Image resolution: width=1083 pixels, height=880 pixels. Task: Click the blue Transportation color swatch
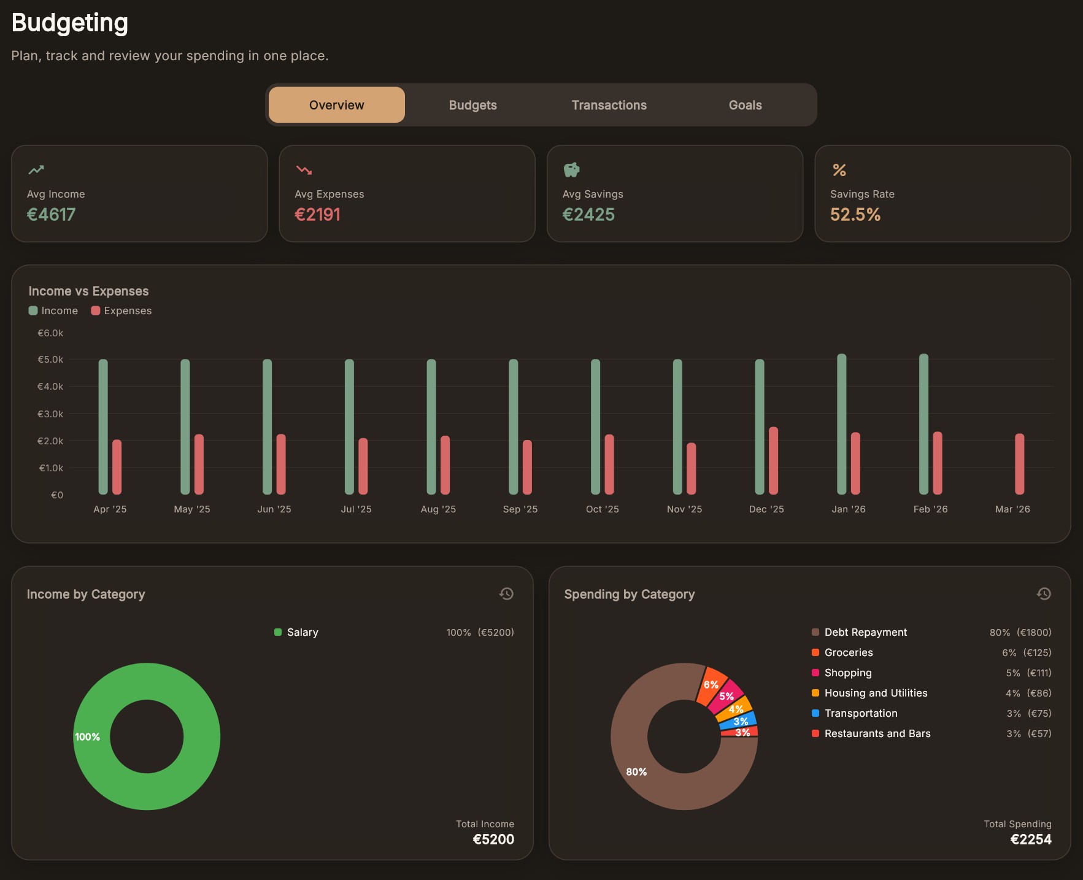point(815,713)
